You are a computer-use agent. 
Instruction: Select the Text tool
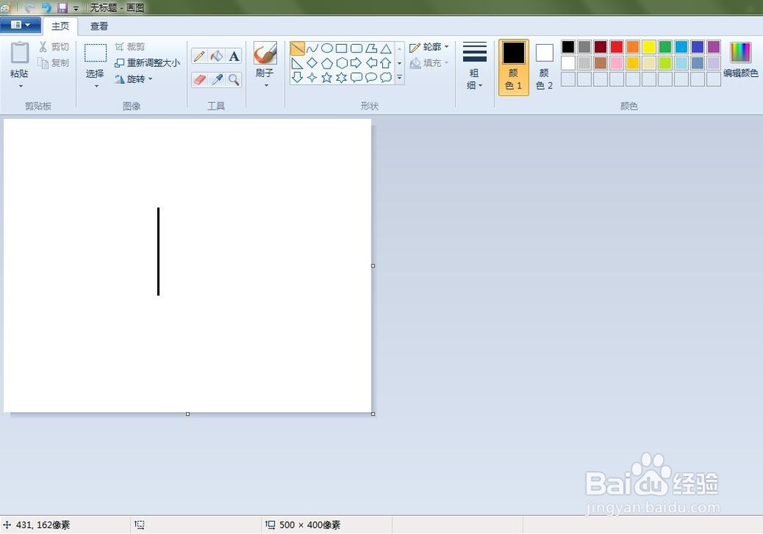pos(234,56)
